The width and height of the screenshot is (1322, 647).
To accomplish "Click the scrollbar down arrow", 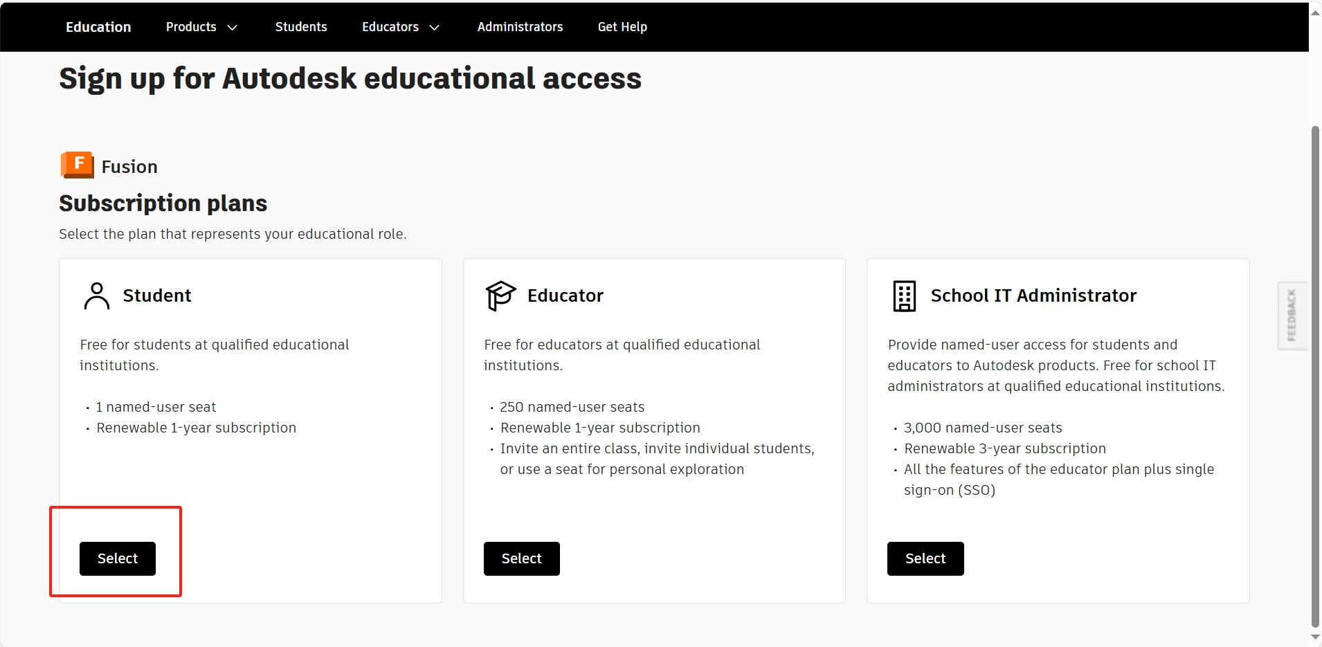I will tap(1315, 637).
